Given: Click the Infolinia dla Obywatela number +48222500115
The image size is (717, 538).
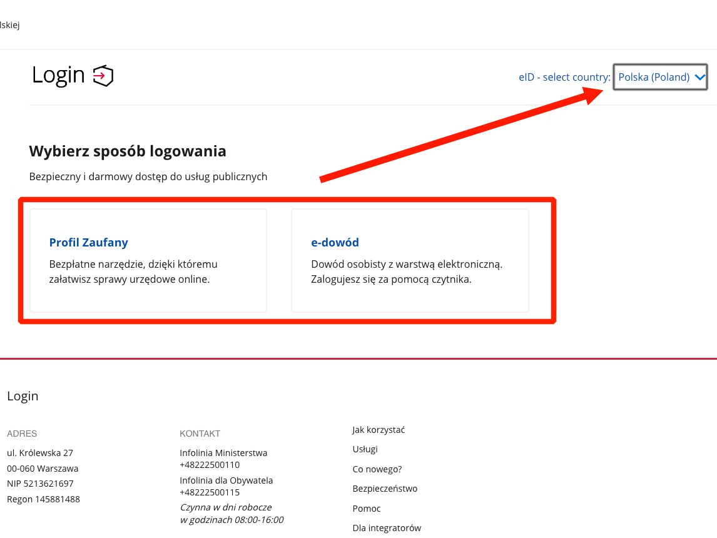Looking at the screenshot, I should [210, 492].
